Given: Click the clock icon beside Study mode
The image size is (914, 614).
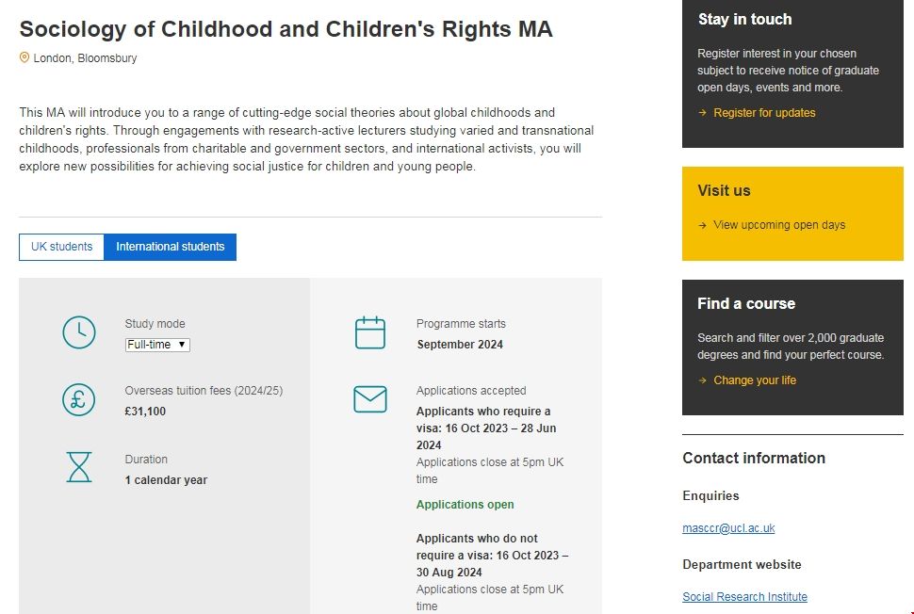Looking at the screenshot, I should (79, 333).
